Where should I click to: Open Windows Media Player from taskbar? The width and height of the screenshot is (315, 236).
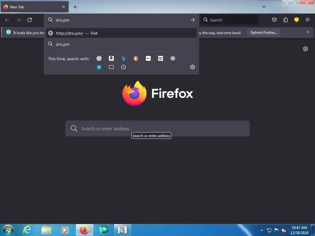(65, 230)
